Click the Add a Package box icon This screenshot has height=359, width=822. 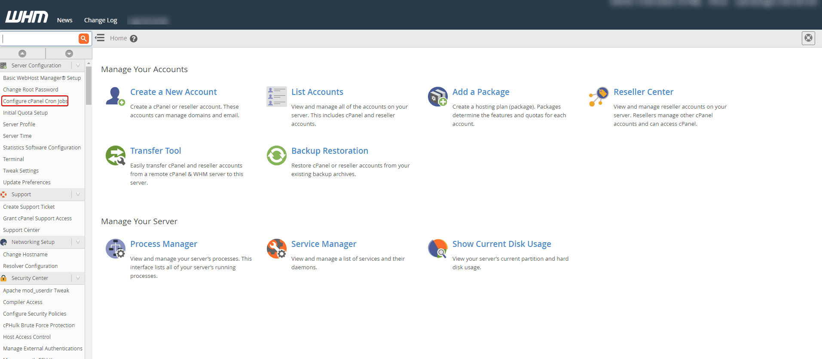click(437, 96)
